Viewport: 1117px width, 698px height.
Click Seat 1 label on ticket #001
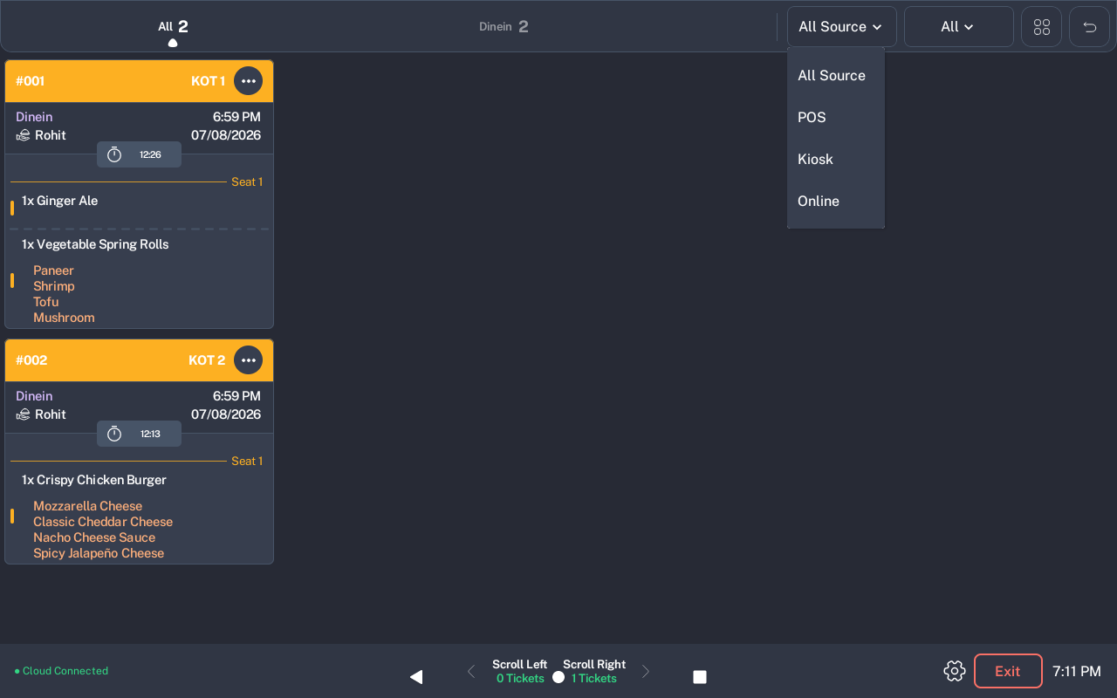click(x=247, y=182)
